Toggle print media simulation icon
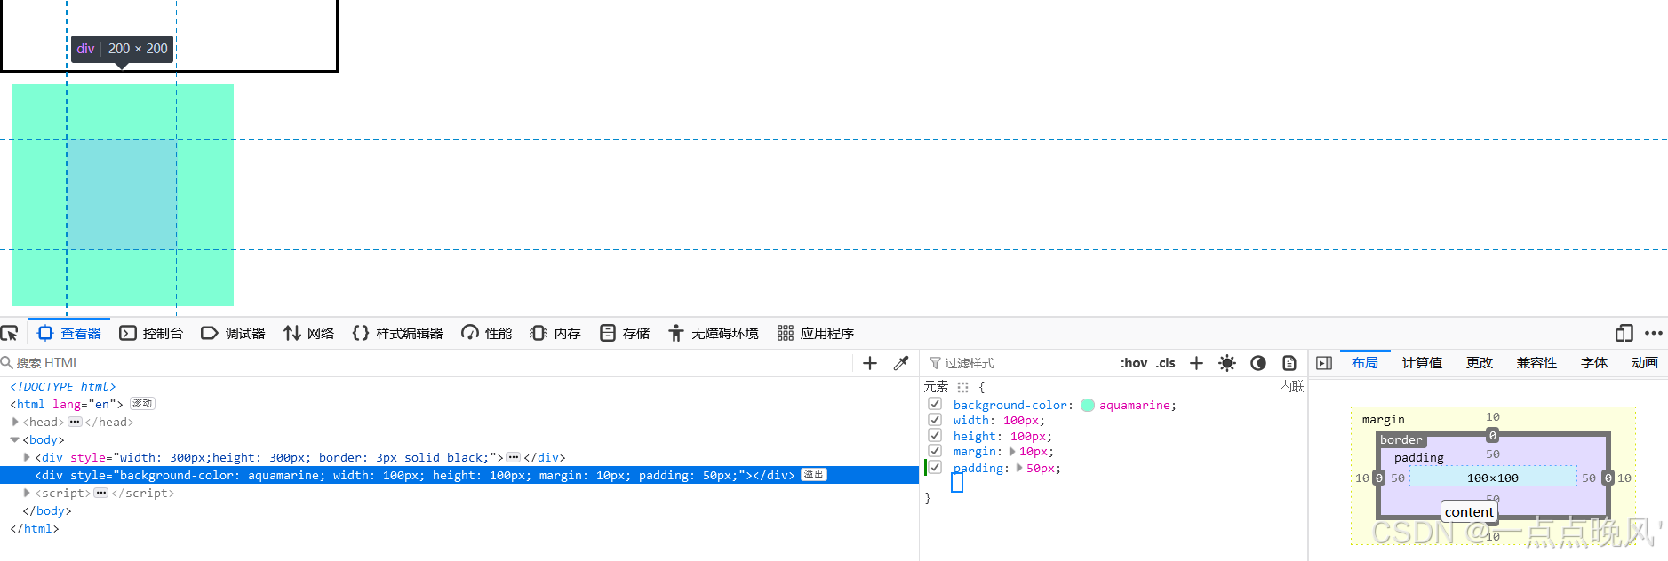1668x561 pixels. point(1289,363)
